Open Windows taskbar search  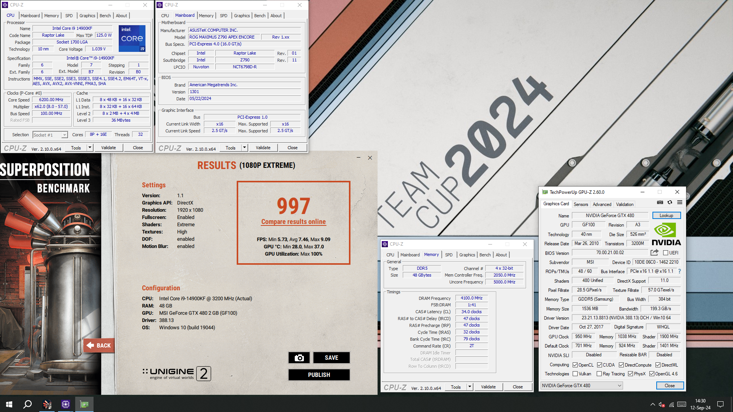point(27,404)
